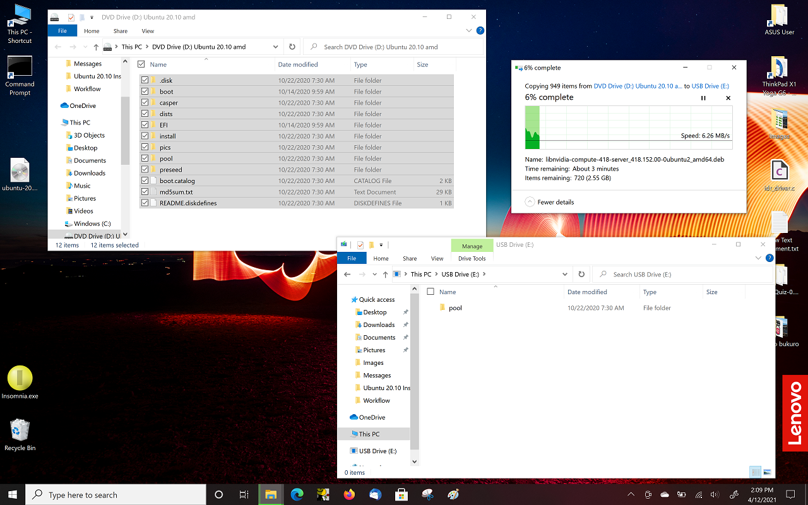Uncheck the casper folder checkbox
The width and height of the screenshot is (808, 505).
145,102
